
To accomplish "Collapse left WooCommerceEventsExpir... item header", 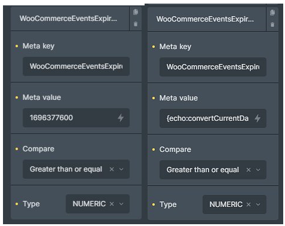I will 70,19.
